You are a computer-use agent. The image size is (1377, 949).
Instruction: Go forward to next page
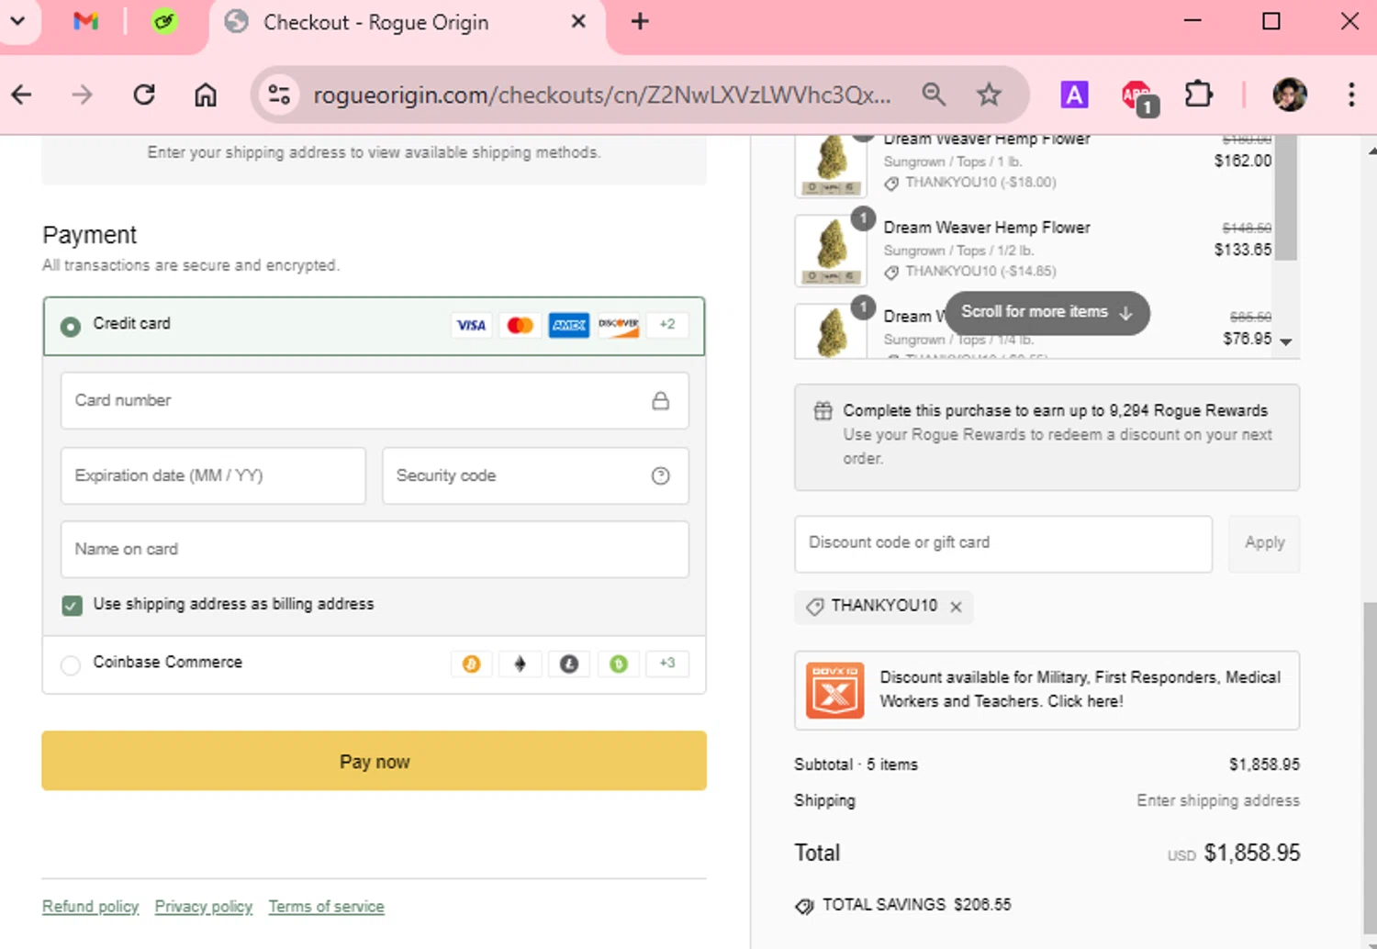point(83,95)
